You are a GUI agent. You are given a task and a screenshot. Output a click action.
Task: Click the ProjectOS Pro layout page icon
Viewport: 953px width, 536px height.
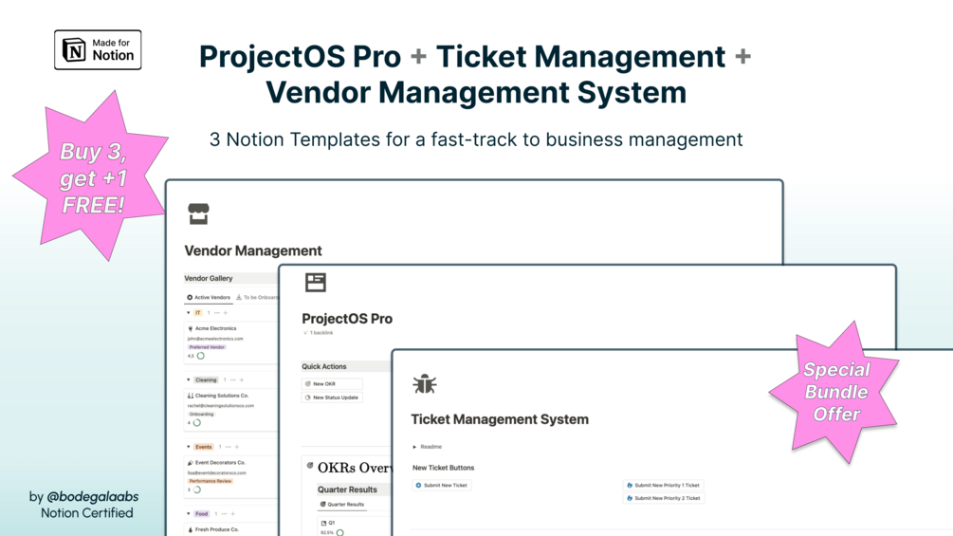click(316, 282)
